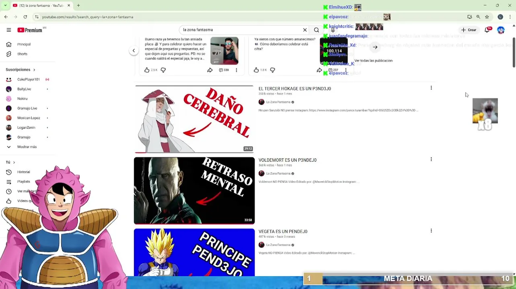Viewport: 516px width, 289px height.
Task: Open the tab search dropdown arrow
Action: pos(6,6)
